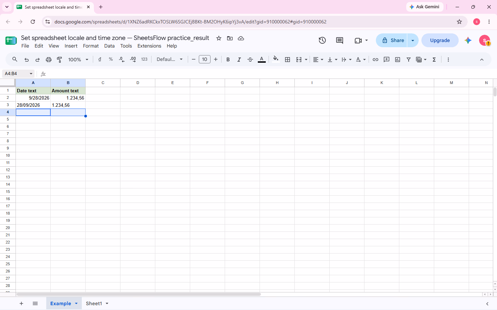Click the Name box showing A4:B4
The height and width of the screenshot is (310, 497).
pos(18,74)
